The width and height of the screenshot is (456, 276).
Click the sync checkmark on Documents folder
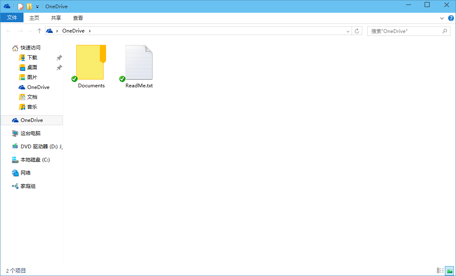point(74,79)
